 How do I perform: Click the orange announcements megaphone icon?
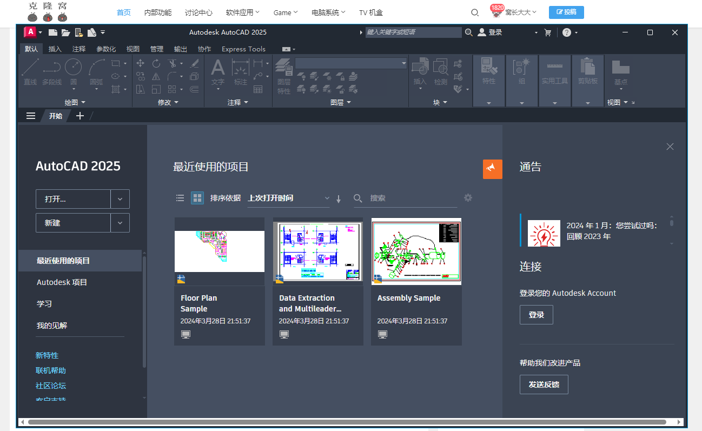click(493, 169)
